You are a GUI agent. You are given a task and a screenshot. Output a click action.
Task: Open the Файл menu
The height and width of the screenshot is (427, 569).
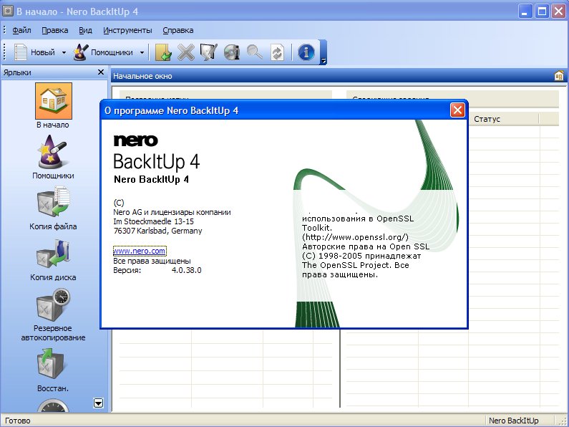[x=21, y=30]
